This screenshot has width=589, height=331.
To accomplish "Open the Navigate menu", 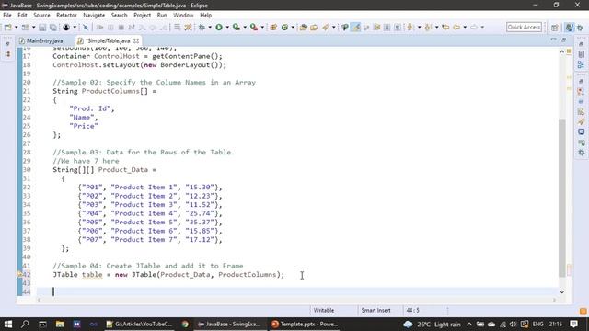I will click(x=94, y=15).
